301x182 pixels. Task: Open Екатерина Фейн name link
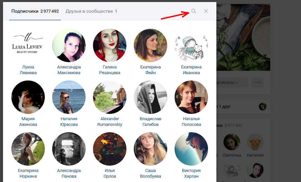[x=150, y=70]
